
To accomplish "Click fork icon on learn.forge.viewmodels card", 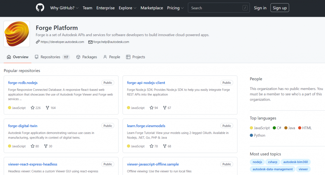I will 165,146.
